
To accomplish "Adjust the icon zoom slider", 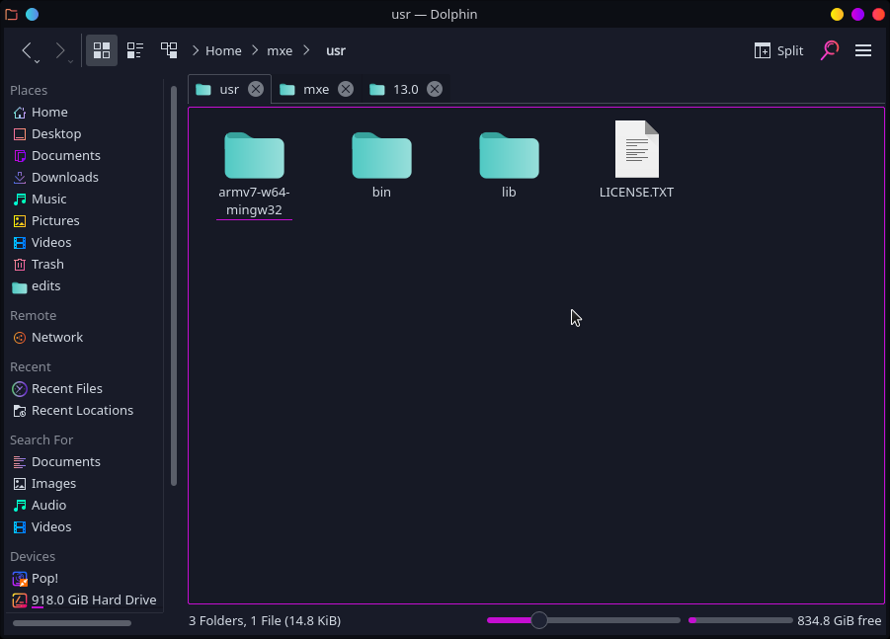I will click(539, 620).
